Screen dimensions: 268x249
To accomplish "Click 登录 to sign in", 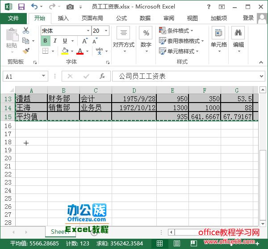I will click(x=248, y=18).
